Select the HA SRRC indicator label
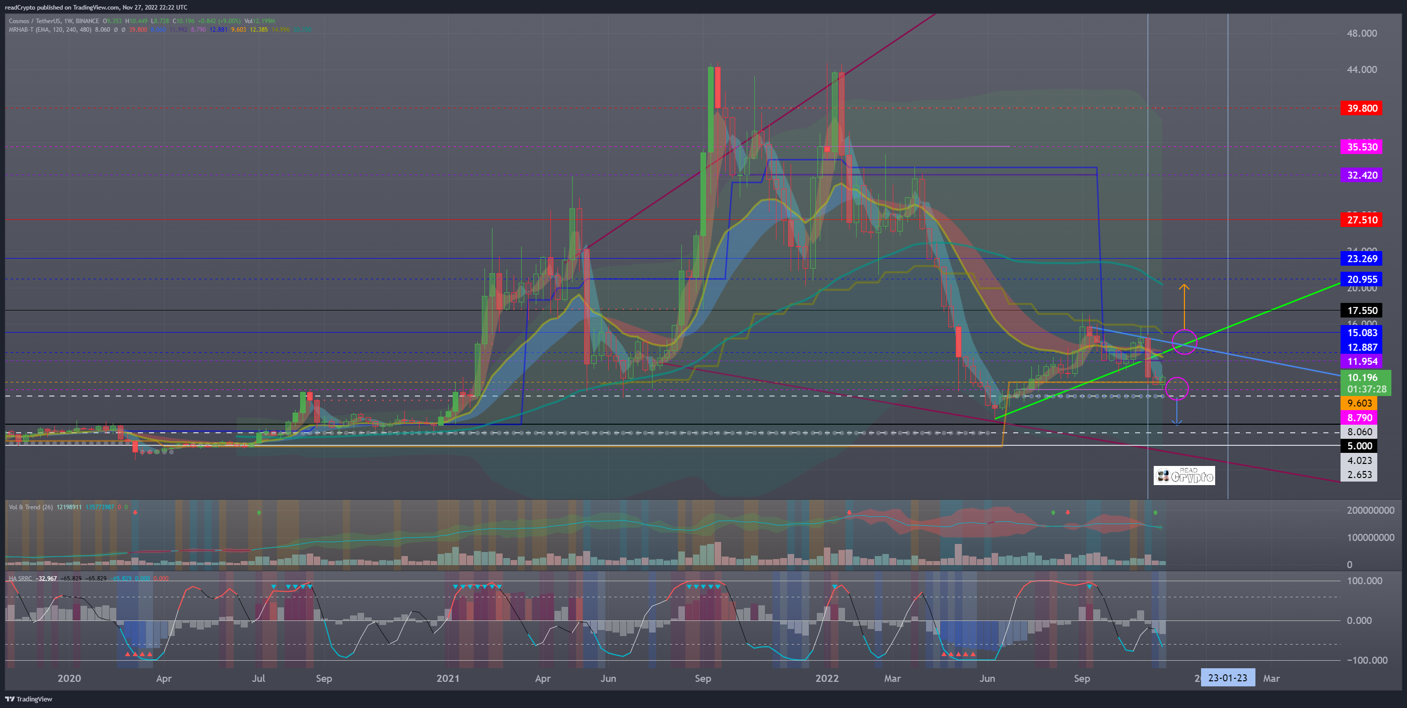This screenshot has height=708, width=1407. (20, 578)
